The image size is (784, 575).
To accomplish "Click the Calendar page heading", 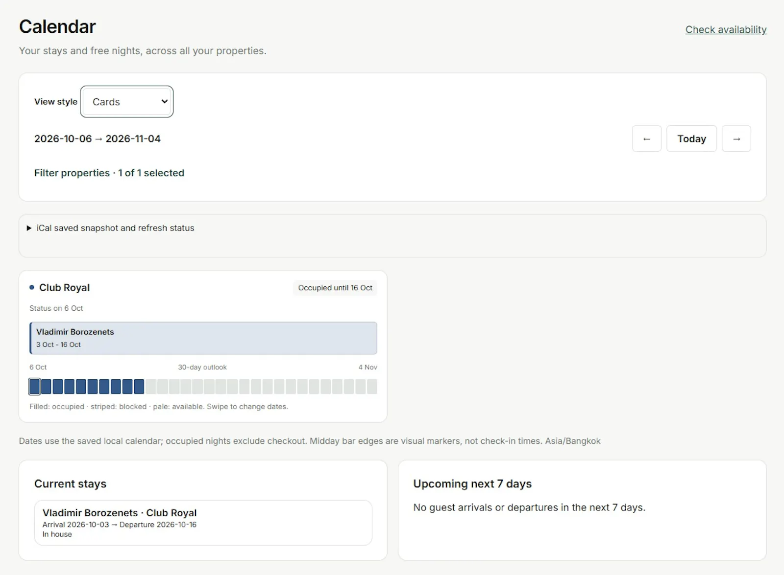I will point(57,26).
